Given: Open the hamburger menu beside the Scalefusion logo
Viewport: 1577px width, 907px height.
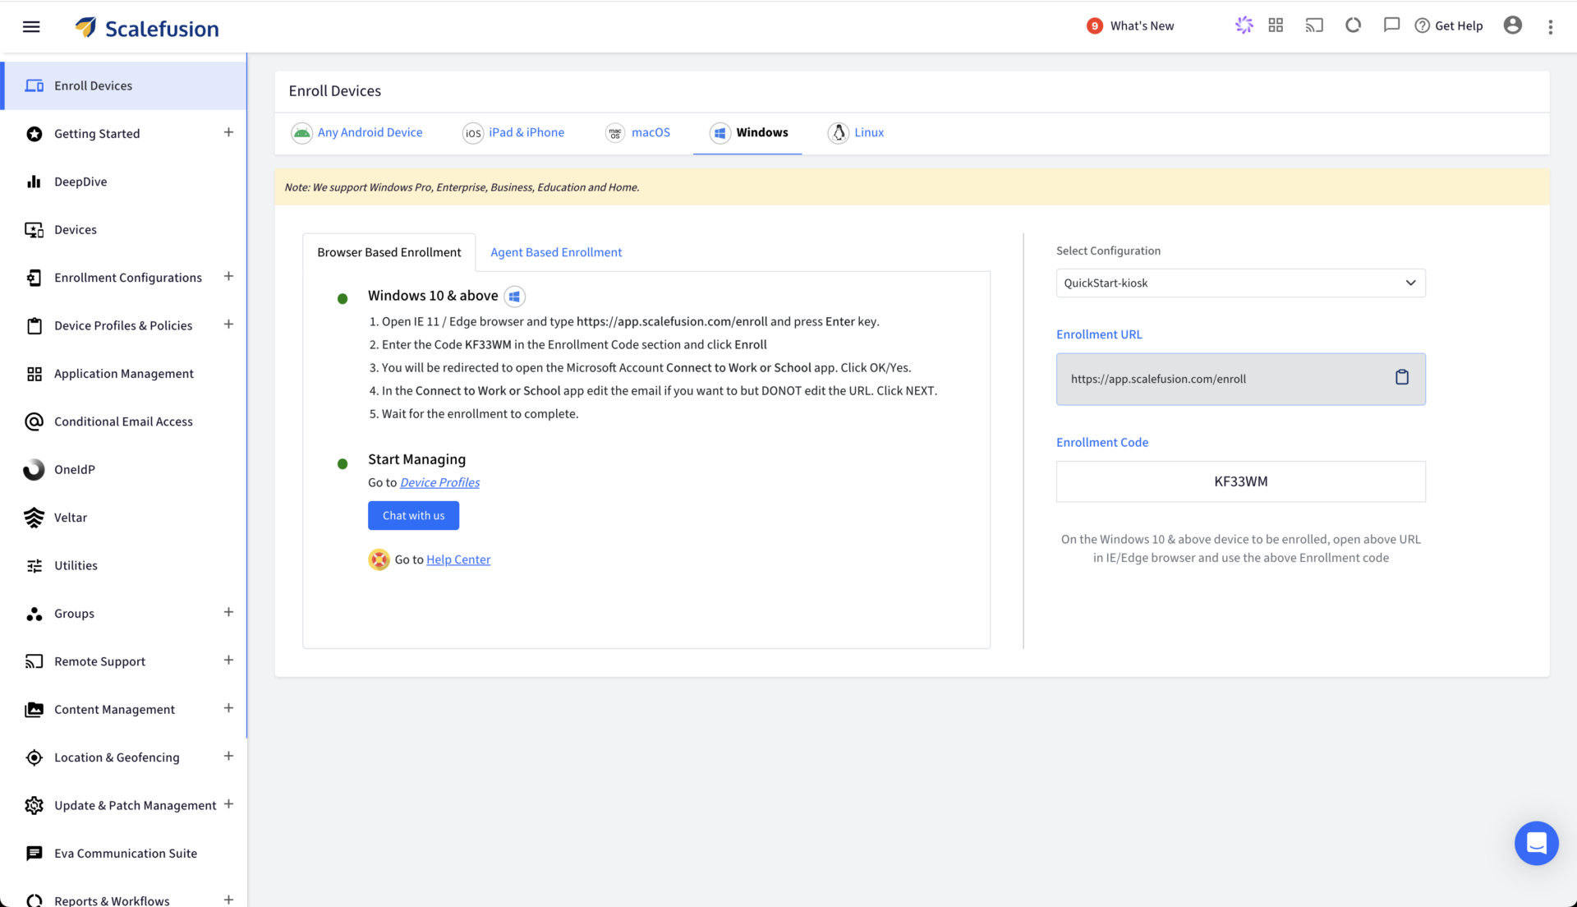Looking at the screenshot, I should [31, 26].
